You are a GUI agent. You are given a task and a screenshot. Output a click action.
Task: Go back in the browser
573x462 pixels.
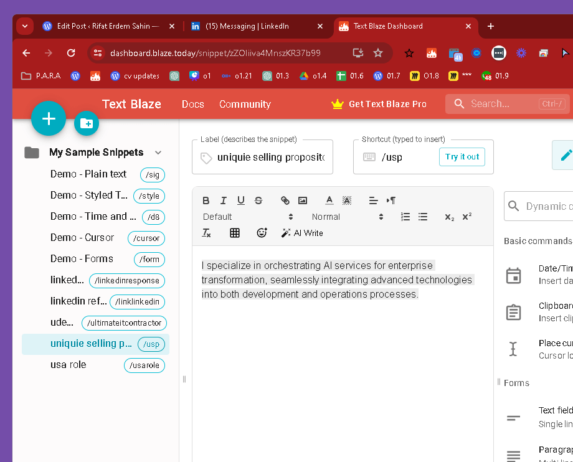tap(26, 53)
